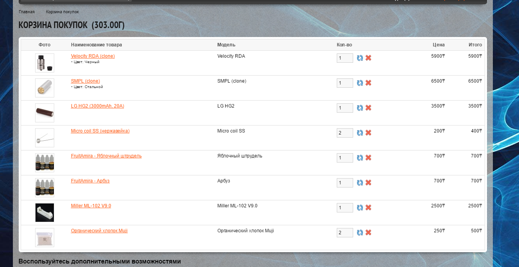This screenshot has height=267, width=519.
Task: Click FruitAmira Арбуз bottles thumbnail
Action: click(44, 187)
